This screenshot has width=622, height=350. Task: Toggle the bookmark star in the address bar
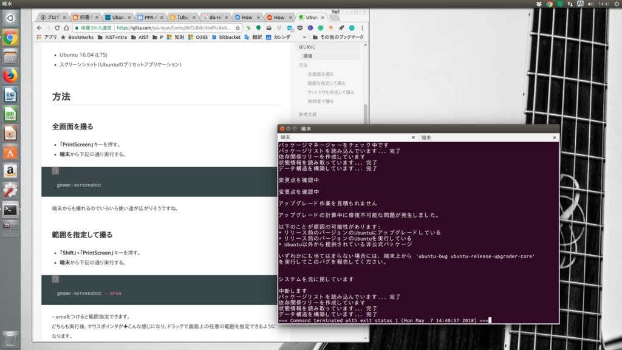point(238,27)
